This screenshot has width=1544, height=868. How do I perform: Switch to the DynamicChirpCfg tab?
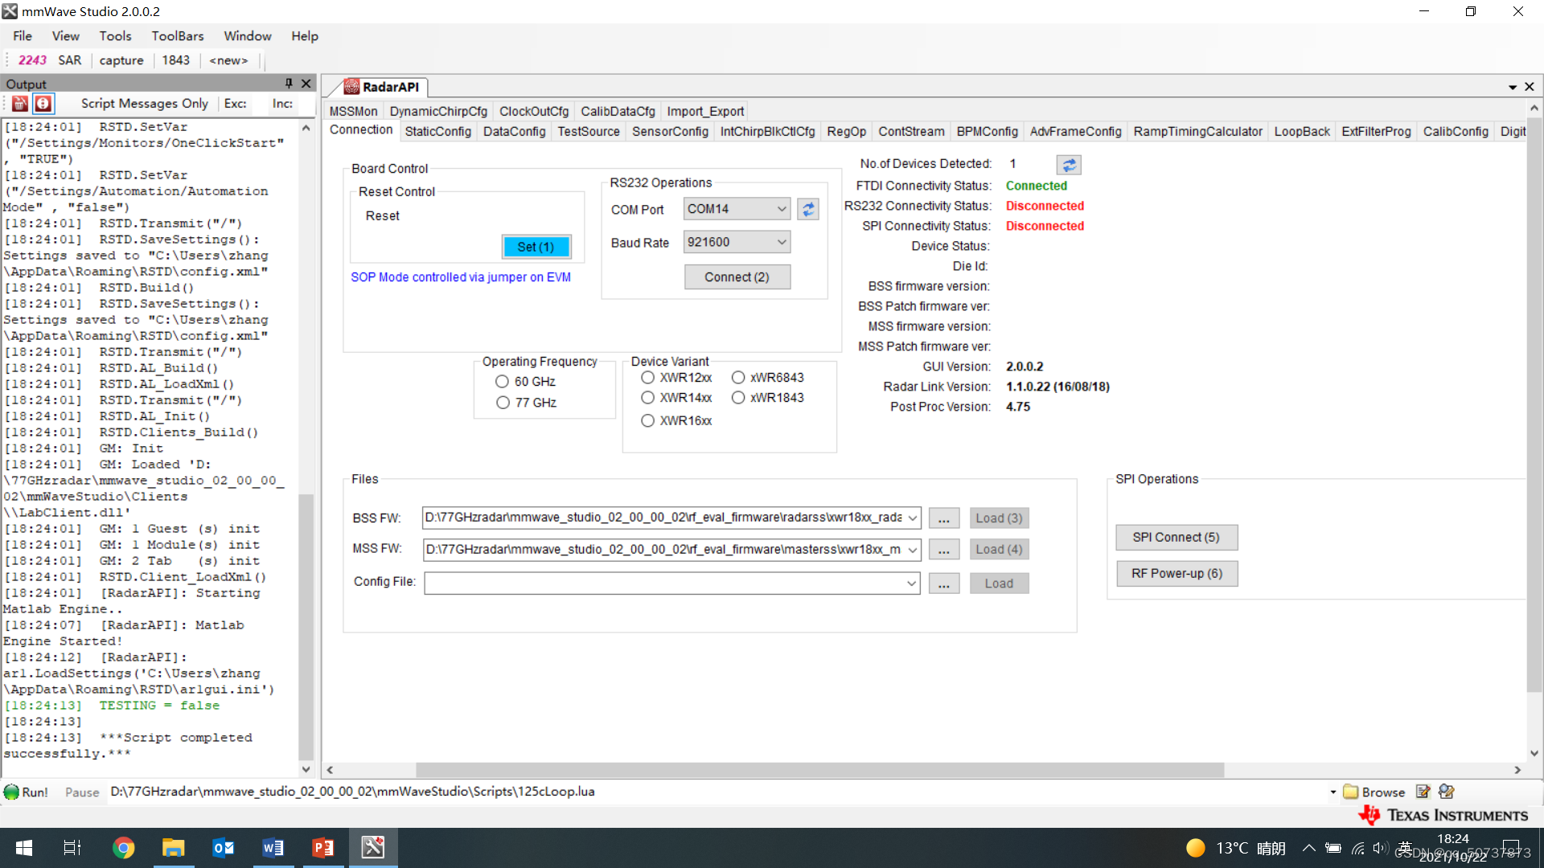tap(438, 112)
